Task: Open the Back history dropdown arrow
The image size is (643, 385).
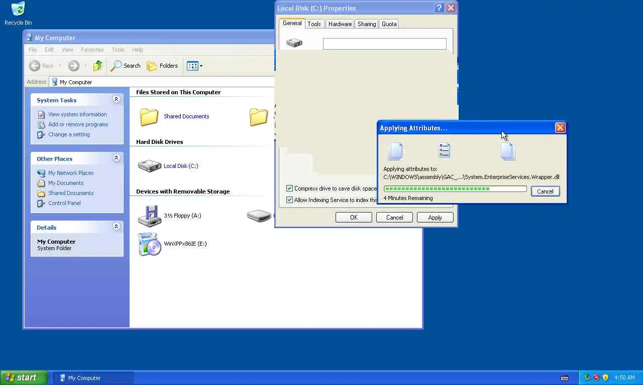Action: tap(60, 66)
